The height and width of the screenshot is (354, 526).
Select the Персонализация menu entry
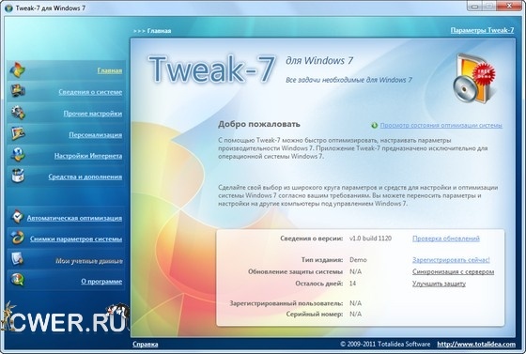[95, 135]
